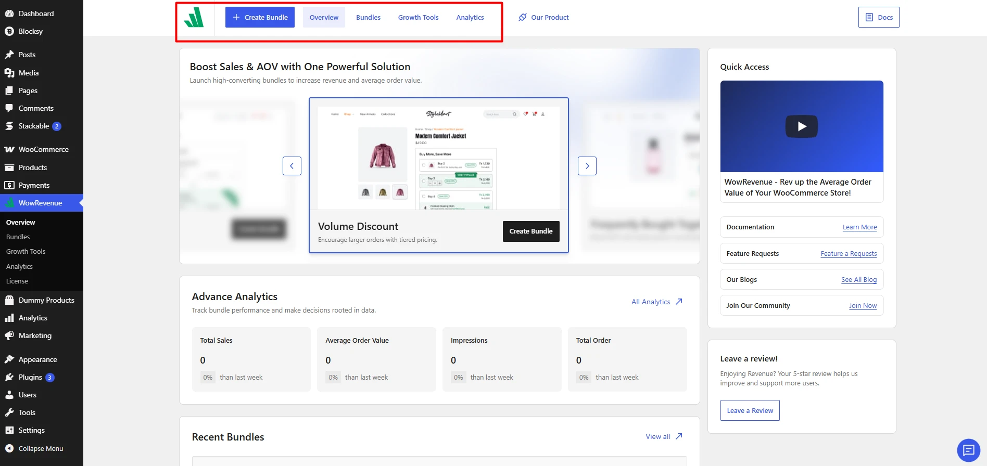Click the Payments icon in the sidebar
The image size is (987, 466).
pyautogui.click(x=9, y=185)
